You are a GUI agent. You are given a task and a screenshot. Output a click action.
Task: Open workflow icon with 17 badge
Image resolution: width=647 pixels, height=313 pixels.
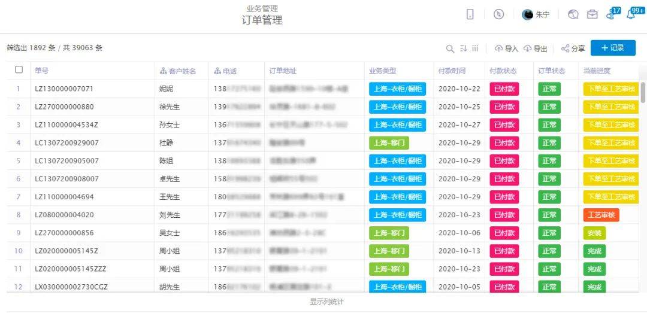(x=611, y=14)
